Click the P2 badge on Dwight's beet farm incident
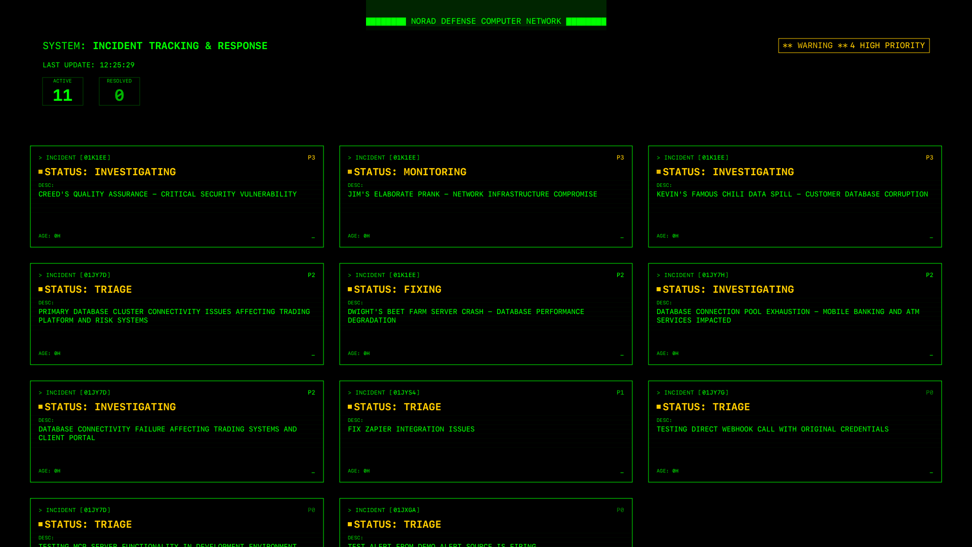This screenshot has width=972, height=547. pos(620,275)
